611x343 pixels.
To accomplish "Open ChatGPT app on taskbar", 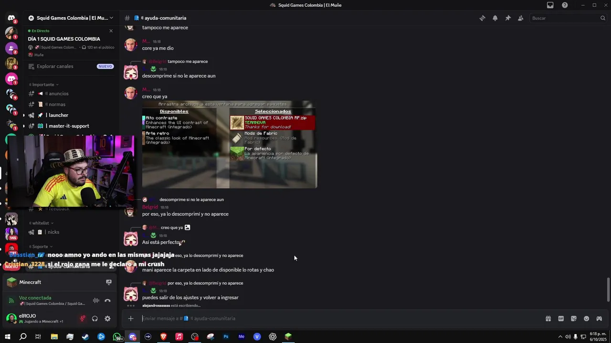I will pyautogui.click(x=273, y=337).
